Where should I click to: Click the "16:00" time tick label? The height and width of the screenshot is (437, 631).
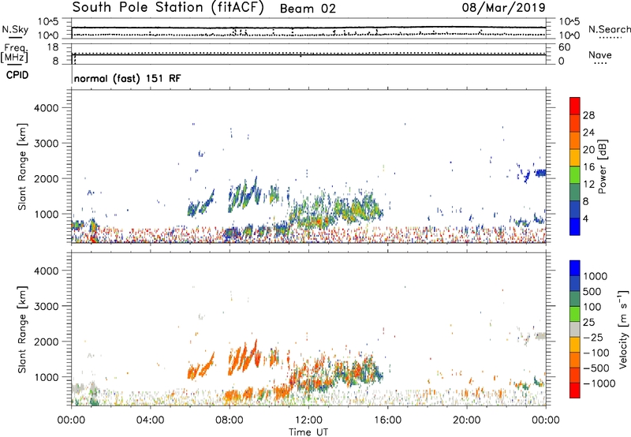coord(387,420)
